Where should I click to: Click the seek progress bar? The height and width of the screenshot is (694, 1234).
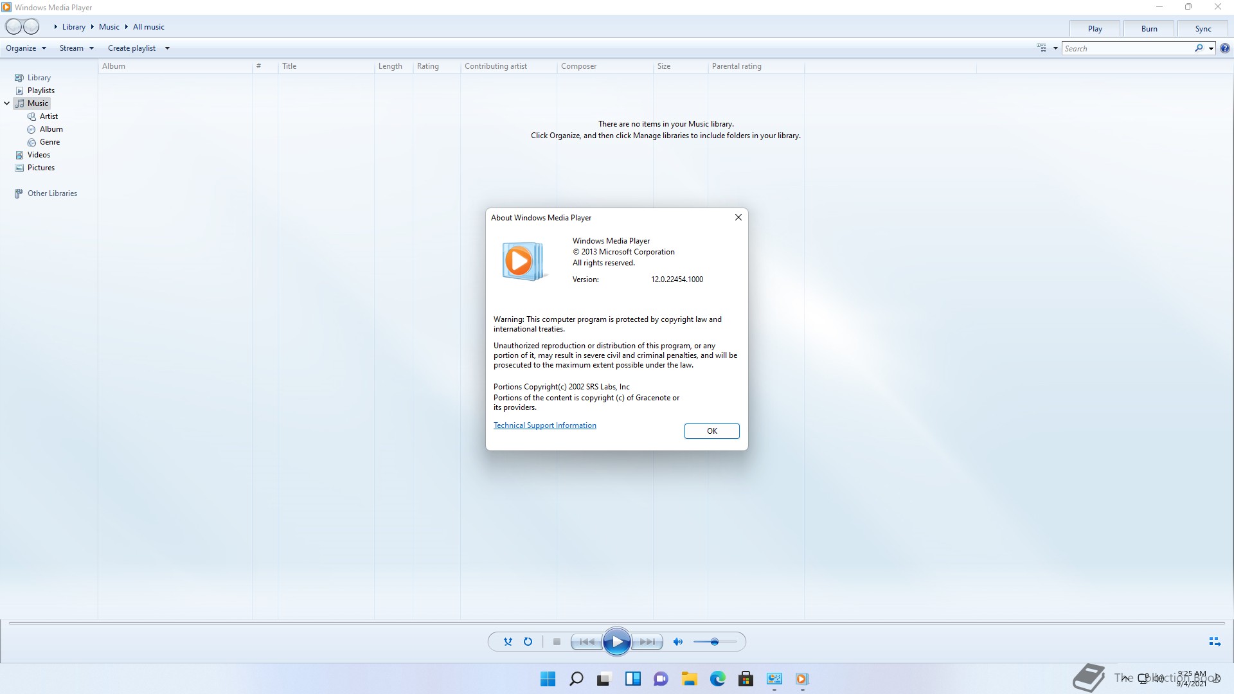pyautogui.click(x=617, y=623)
